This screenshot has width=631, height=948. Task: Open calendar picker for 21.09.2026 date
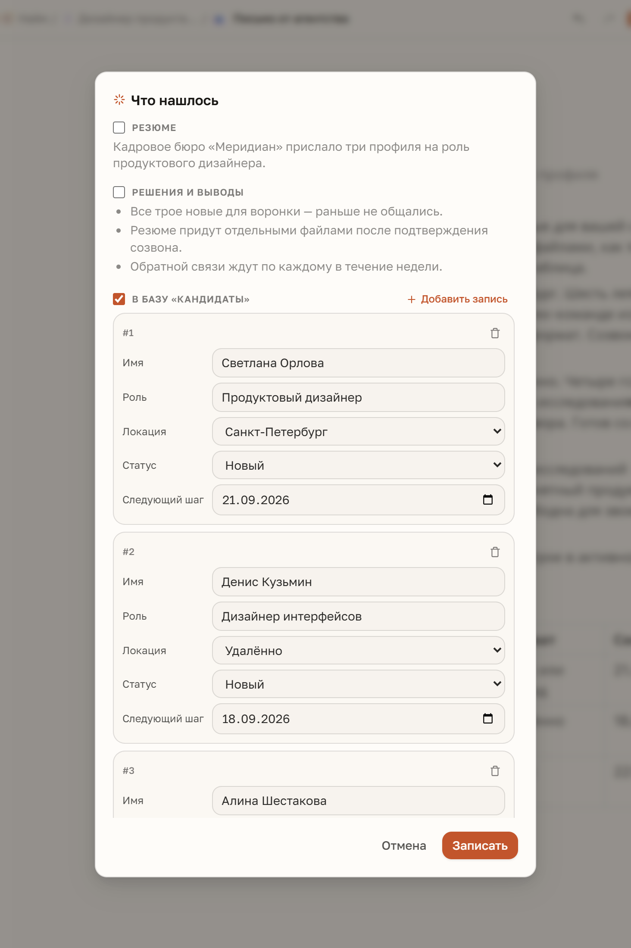(x=487, y=499)
